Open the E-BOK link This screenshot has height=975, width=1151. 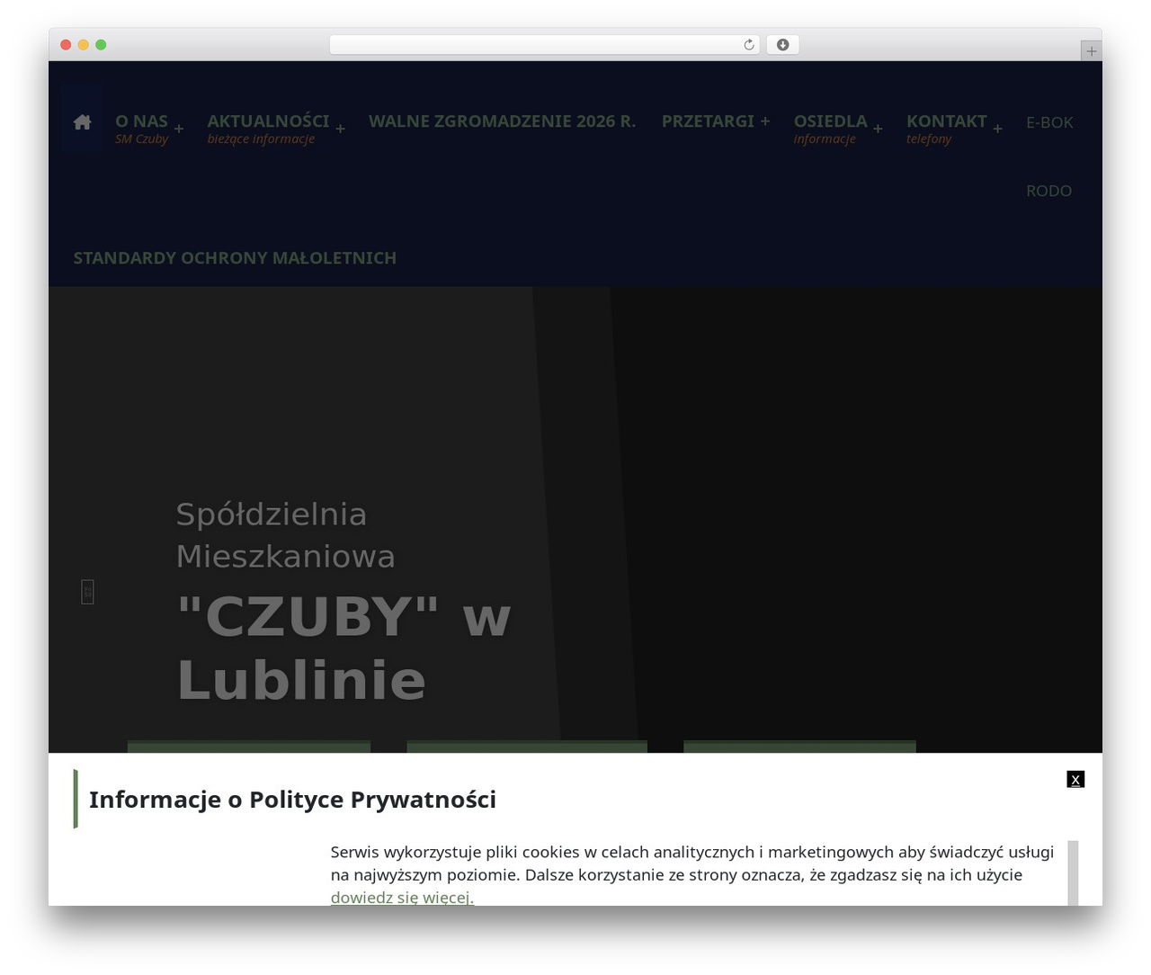(1049, 122)
